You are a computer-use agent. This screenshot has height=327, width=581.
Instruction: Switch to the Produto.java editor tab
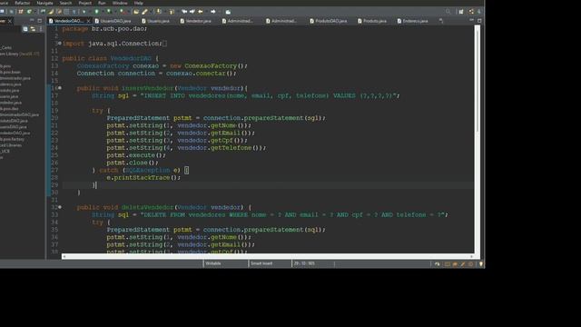click(x=372, y=21)
